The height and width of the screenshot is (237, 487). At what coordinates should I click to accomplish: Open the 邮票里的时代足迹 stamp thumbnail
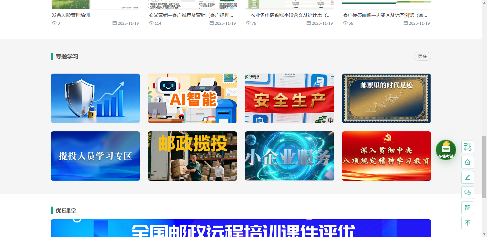[386, 98]
